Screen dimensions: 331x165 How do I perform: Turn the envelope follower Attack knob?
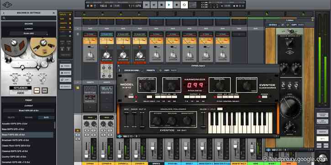[157, 120]
